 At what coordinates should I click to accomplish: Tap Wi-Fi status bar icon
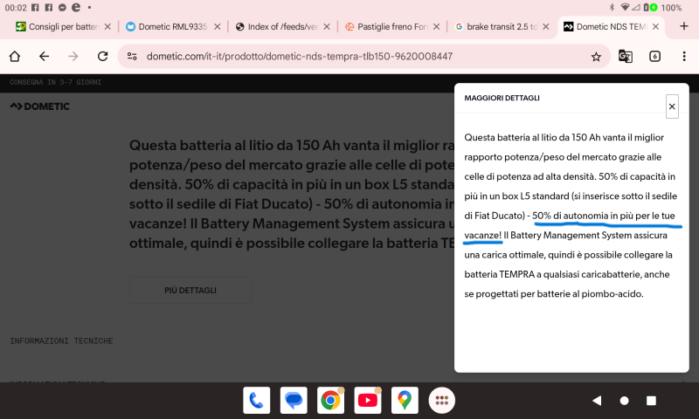pos(625,8)
